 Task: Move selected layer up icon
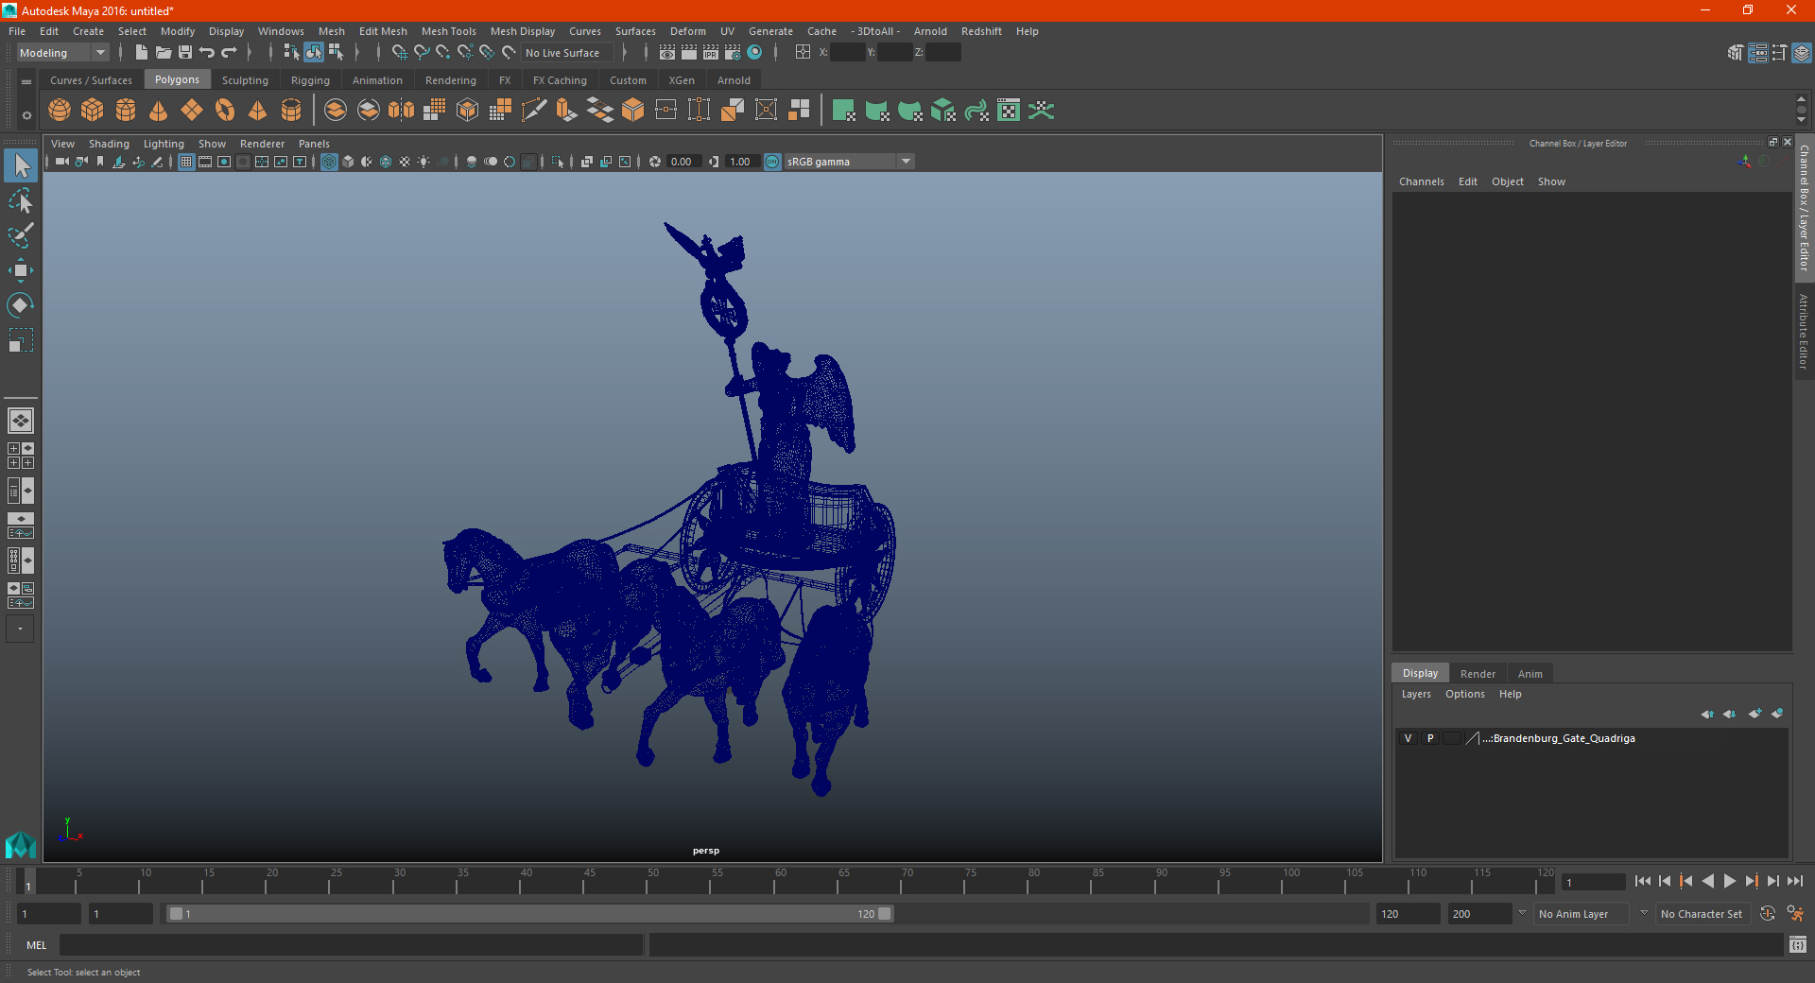click(1707, 714)
